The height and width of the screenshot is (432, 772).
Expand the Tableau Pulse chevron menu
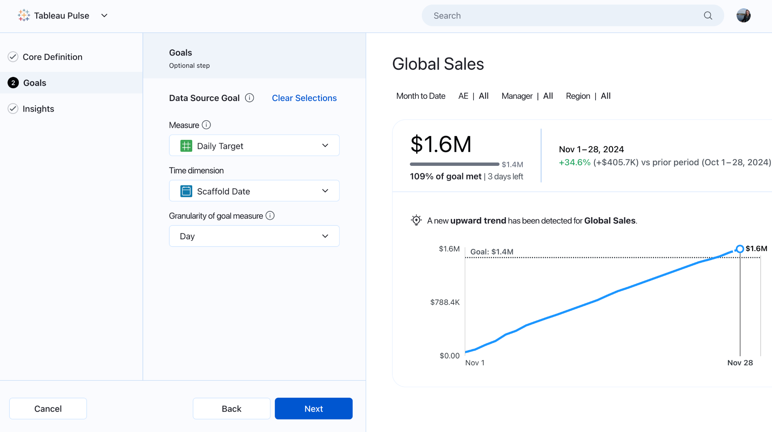point(104,15)
